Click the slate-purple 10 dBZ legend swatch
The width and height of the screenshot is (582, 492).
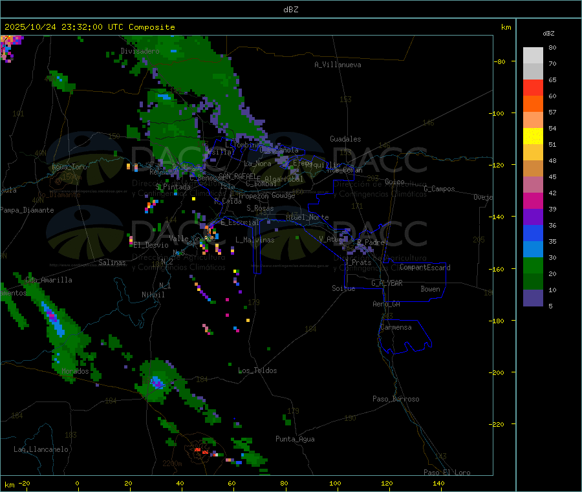[x=533, y=298]
